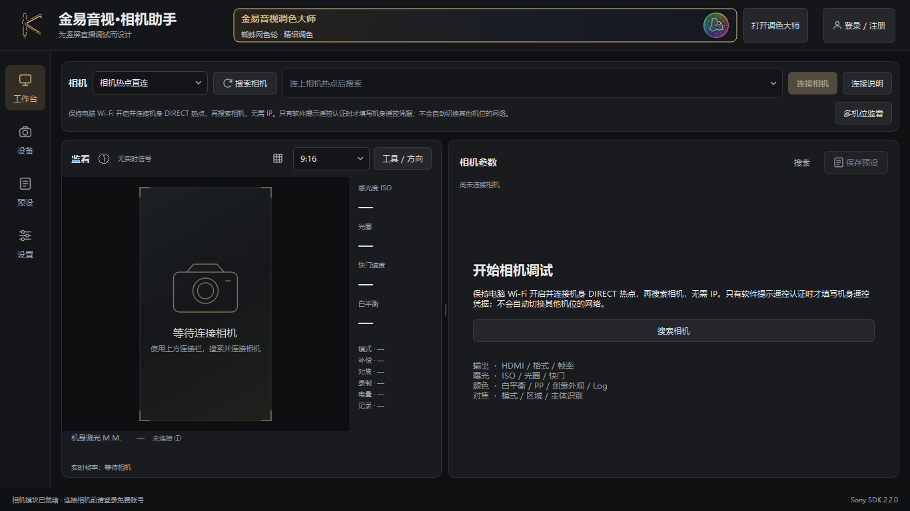Expand the 连上相机热点后搜索 camera list

532,83
